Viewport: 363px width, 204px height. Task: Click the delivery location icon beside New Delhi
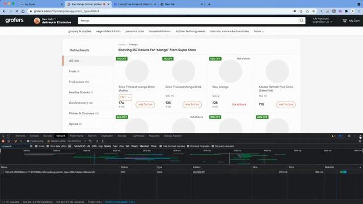(x=37, y=20)
